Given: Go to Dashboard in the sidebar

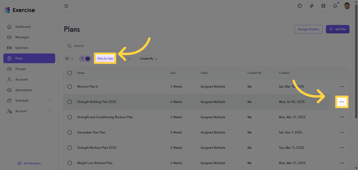Looking at the screenshot, I should point(29,27).
